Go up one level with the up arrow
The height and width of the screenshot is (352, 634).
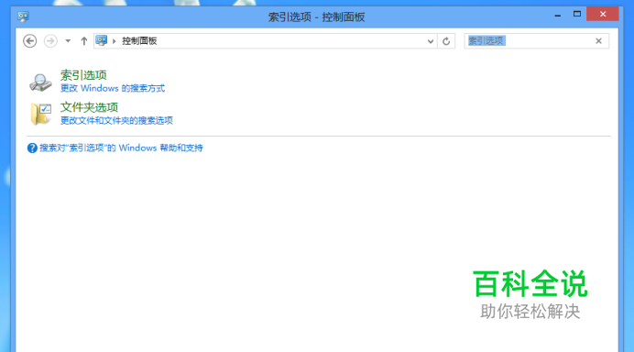(x=83, y=41)
